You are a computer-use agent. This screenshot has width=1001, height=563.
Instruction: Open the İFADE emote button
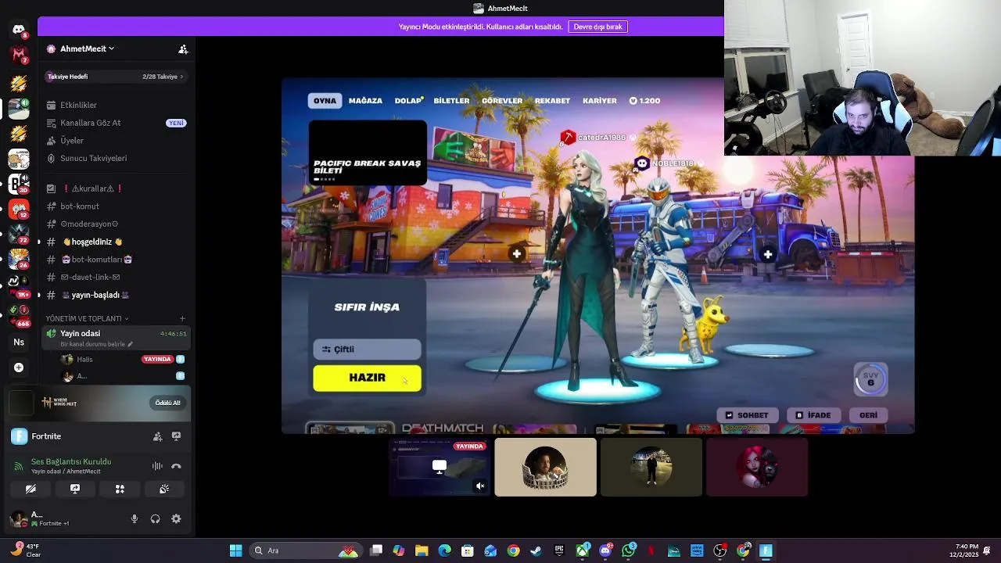813,415
